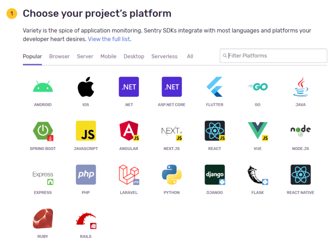Pick the Flutter platform icon
334x250 pixels.
pos(215,87)
